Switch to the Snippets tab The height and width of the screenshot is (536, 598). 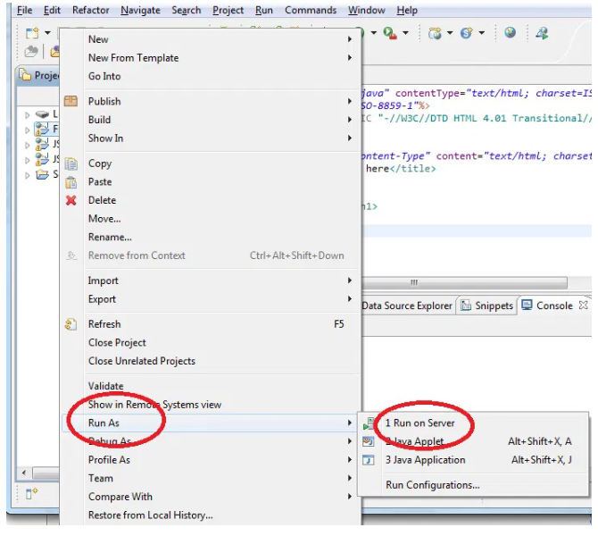tap(493, 306)
